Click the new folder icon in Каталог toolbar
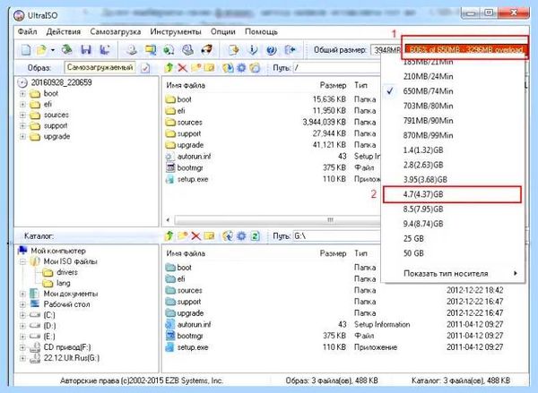The image size is (538, 393). [183, 235]
